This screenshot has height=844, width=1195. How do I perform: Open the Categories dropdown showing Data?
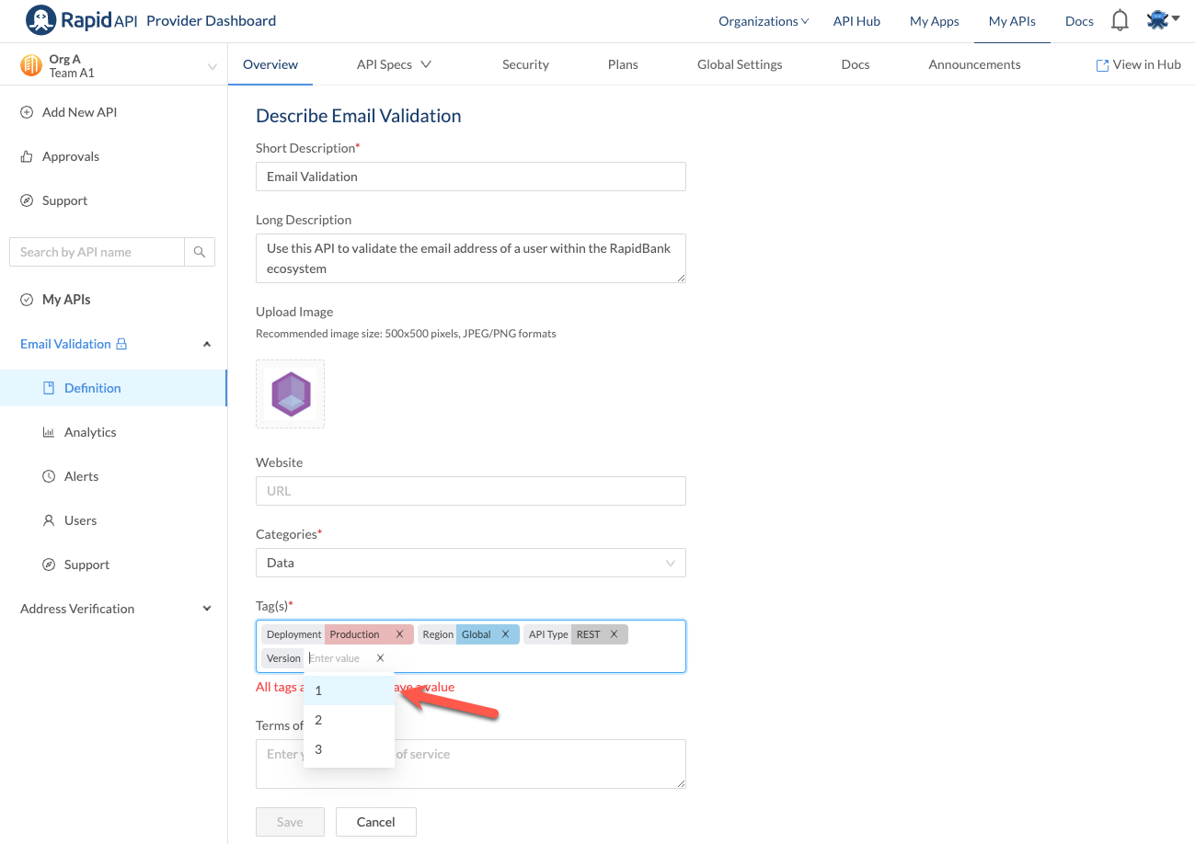click(471, 563)
